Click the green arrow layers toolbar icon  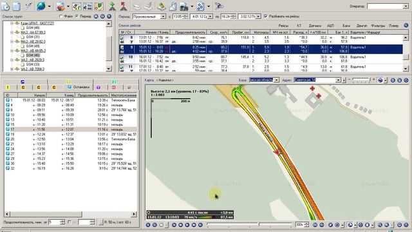[x=162, y=6]
